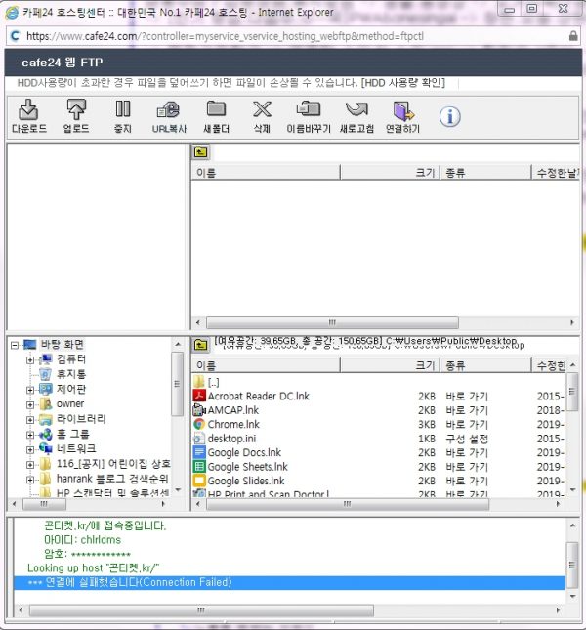Expand the 네트워크 tree node
The image size is (586, 630).
[29, 449]
